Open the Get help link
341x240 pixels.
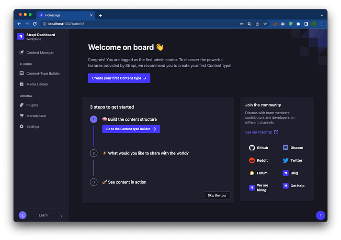294,186
